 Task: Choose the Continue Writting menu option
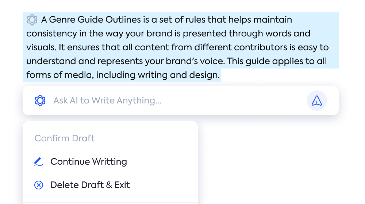(89, 162)
